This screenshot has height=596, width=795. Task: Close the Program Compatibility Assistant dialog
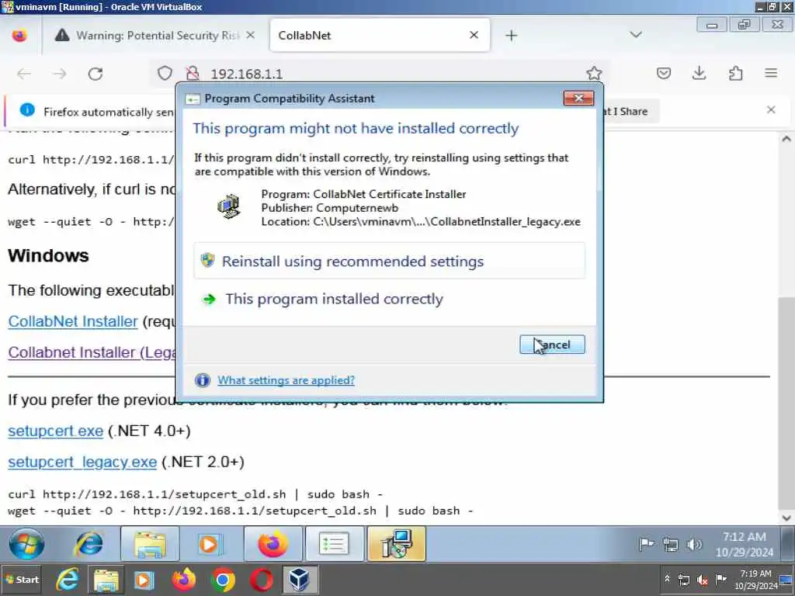[x=578, y=99]
